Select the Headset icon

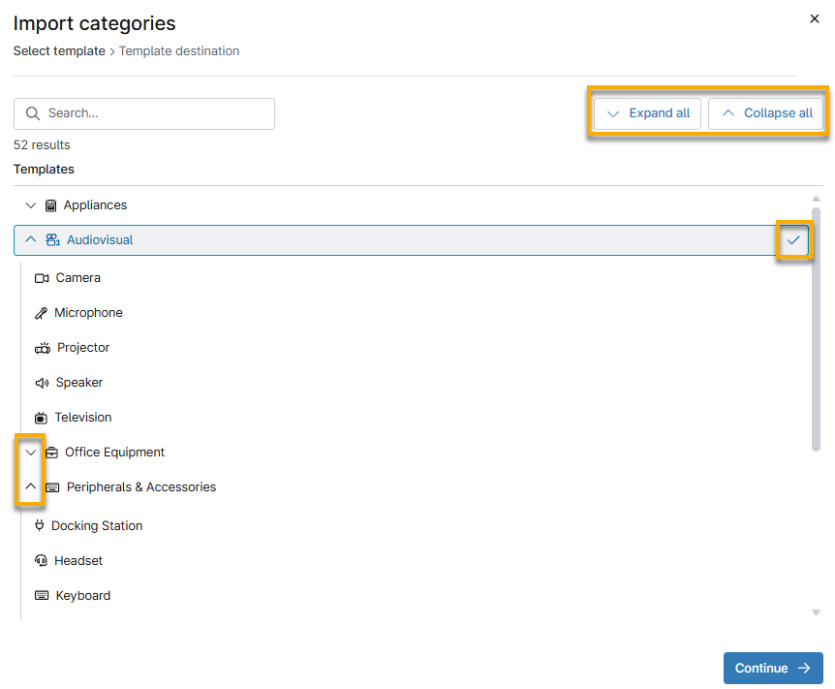click(40, 560)
